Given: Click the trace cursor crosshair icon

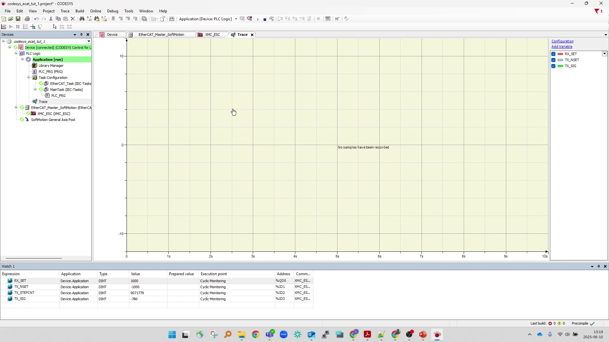Looking at the screenshot, I should pyautogui.click(x=33, y=27).
